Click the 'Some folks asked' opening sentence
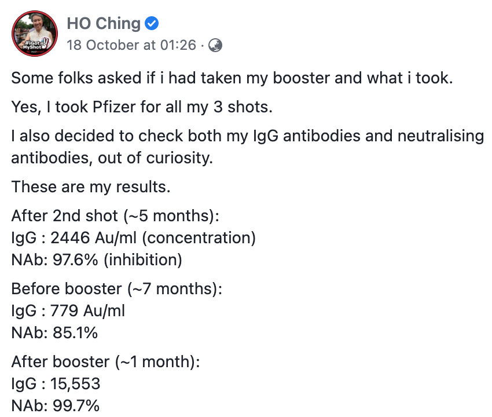Viewport: 492px width, 417px height. pyautogui.click(x=230, y=78)
